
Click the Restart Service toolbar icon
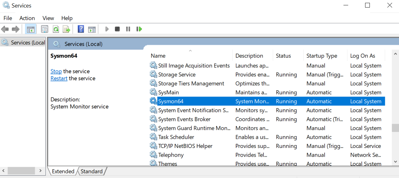point(139,29)
